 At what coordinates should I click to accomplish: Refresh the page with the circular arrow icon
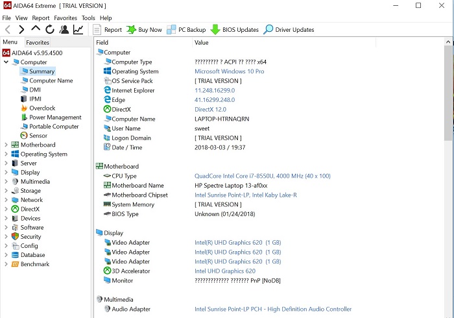click(x=50, y=29)
